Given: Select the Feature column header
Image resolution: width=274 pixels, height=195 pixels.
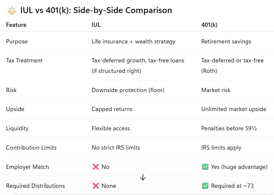Looking at the screenshot, I should 16,25.
